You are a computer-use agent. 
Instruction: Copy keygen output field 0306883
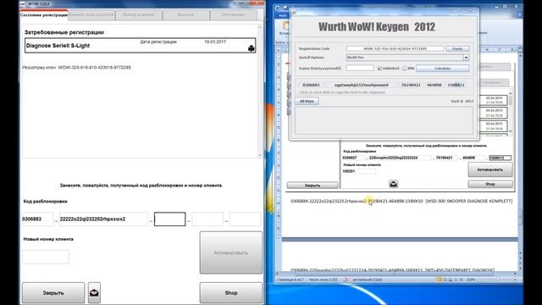(x=311, y=85)
